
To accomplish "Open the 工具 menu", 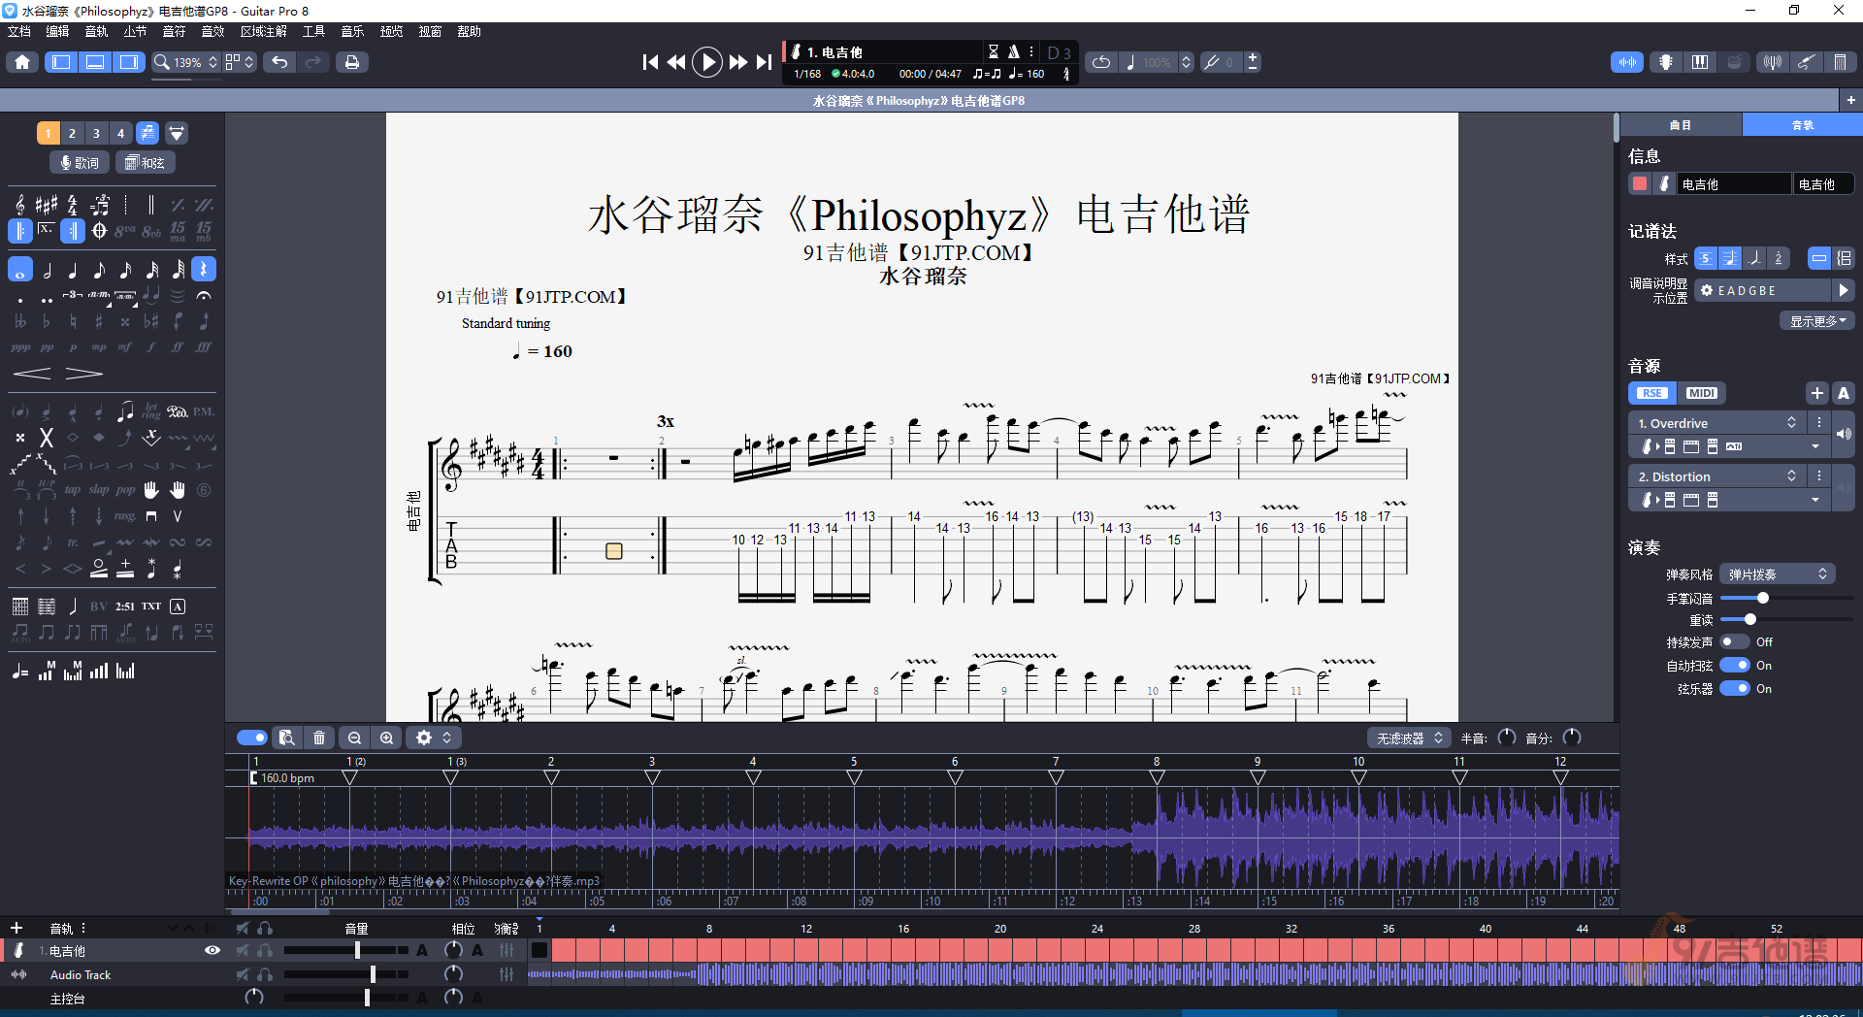I will pos(313,32).
